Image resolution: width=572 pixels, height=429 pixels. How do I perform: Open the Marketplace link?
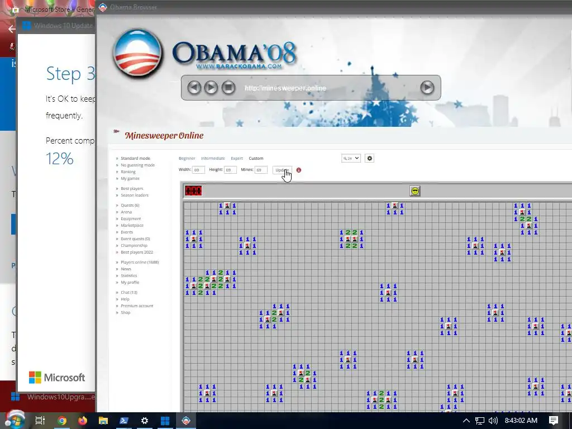[x=132, y=226]
